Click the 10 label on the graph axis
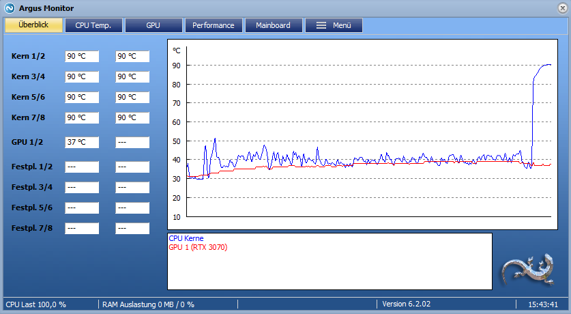The image size is (571, 314). coord(176,217)
